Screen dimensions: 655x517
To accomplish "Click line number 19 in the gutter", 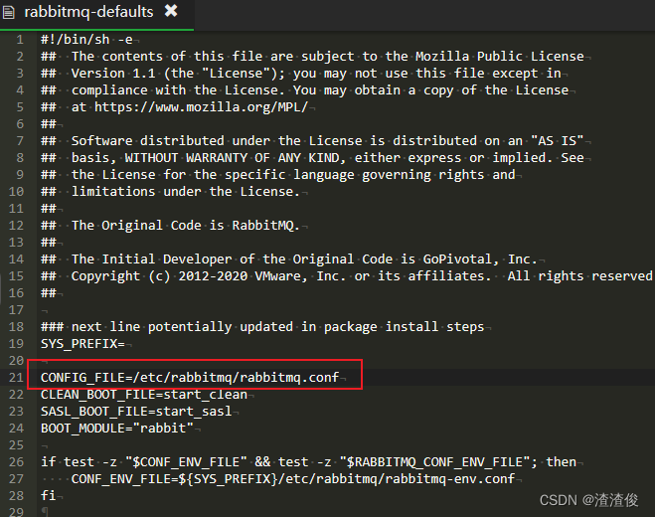I will click(x=16, y=344).
